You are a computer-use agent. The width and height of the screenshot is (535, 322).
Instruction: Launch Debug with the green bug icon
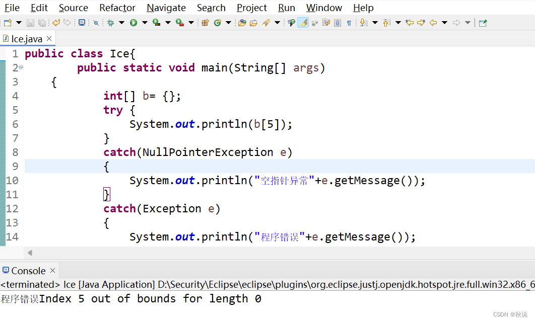110,23
